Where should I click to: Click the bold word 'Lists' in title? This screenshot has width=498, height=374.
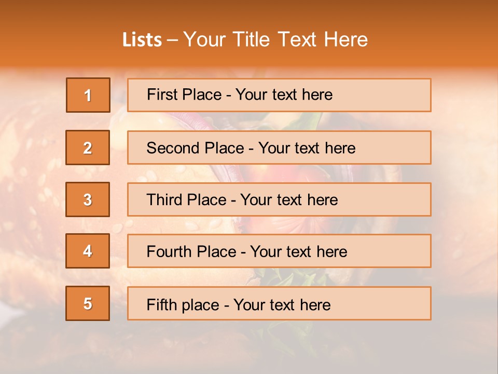pyautogui.click(x=142, y=40)
